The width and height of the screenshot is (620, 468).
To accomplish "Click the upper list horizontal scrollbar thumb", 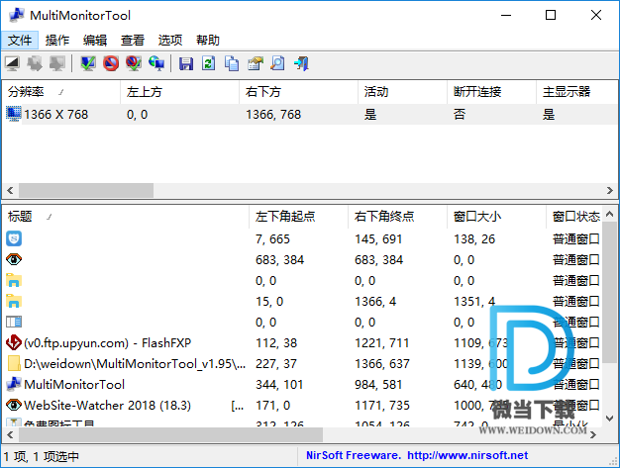I will [x=86, y=190].
